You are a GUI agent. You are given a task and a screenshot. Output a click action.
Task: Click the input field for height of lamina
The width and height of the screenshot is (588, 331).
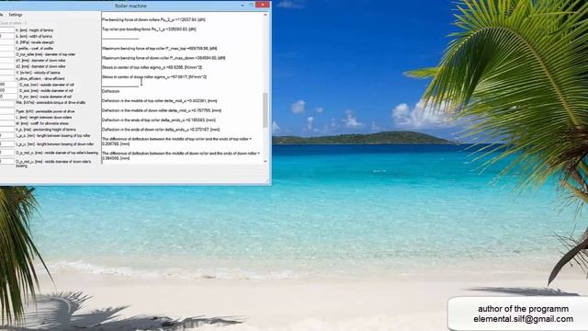[7, 30]
